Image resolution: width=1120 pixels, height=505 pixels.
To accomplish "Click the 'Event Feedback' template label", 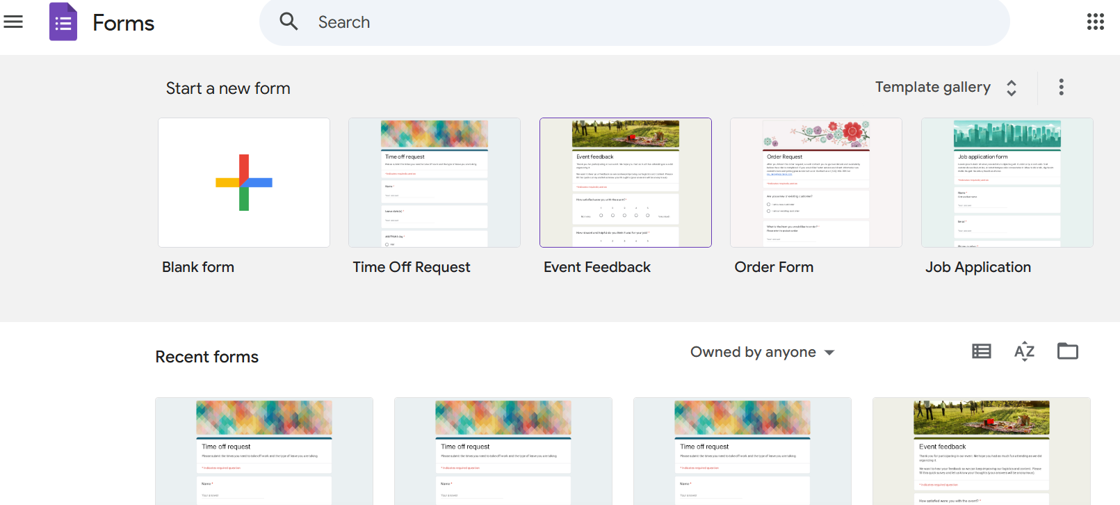I will coord(597,267).
